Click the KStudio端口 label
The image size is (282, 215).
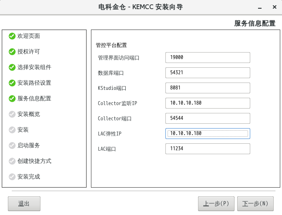point(112,88)
